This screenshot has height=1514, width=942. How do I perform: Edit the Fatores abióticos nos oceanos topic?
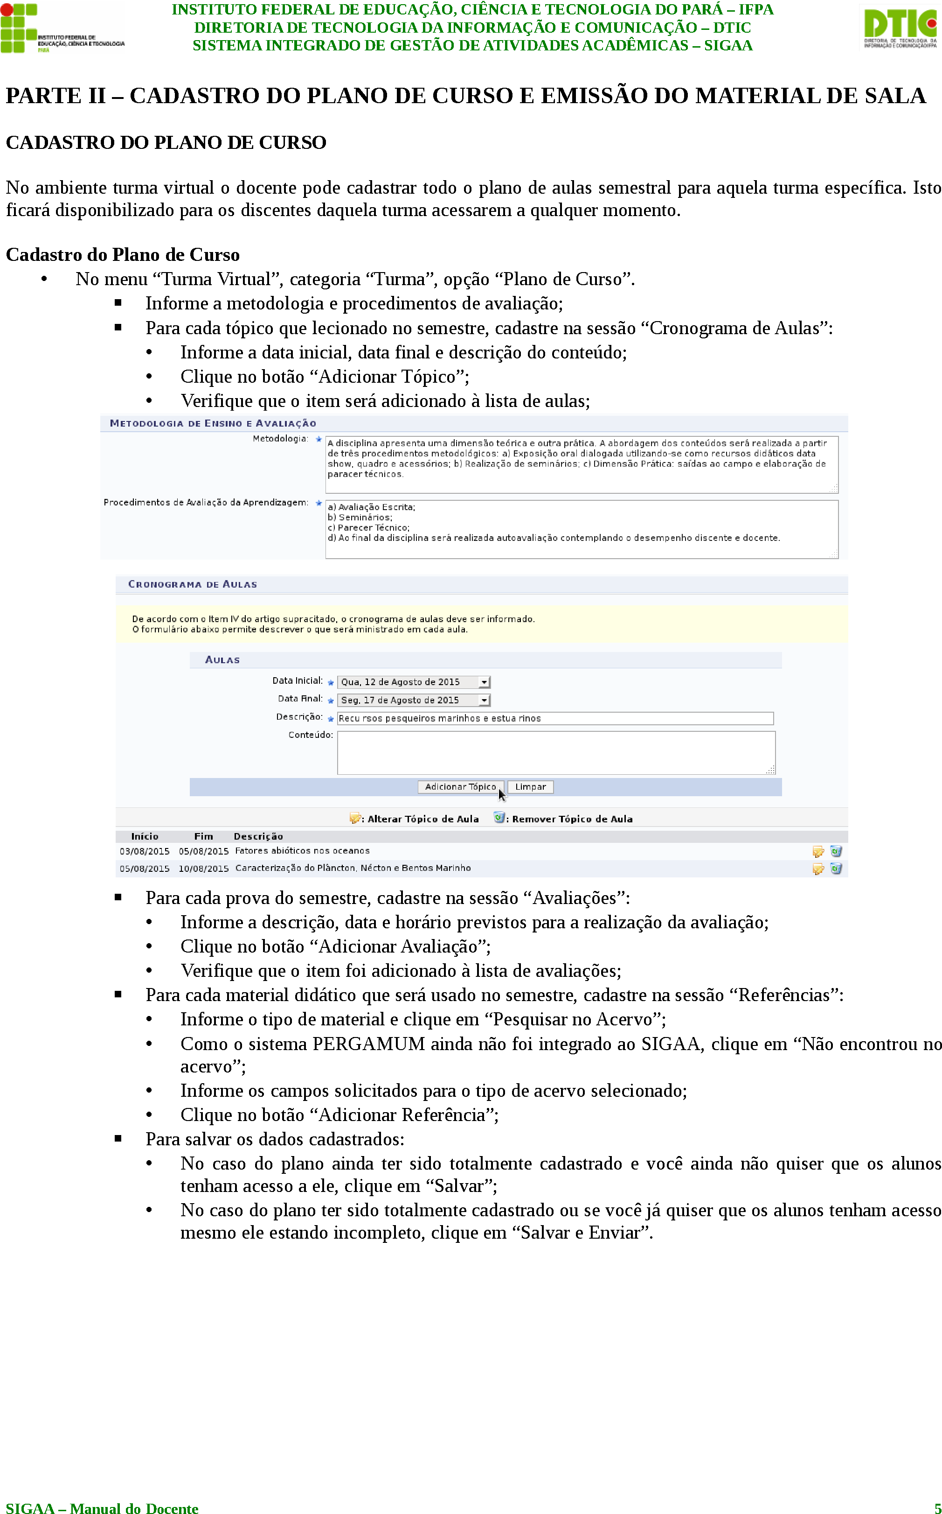(818, 851)
